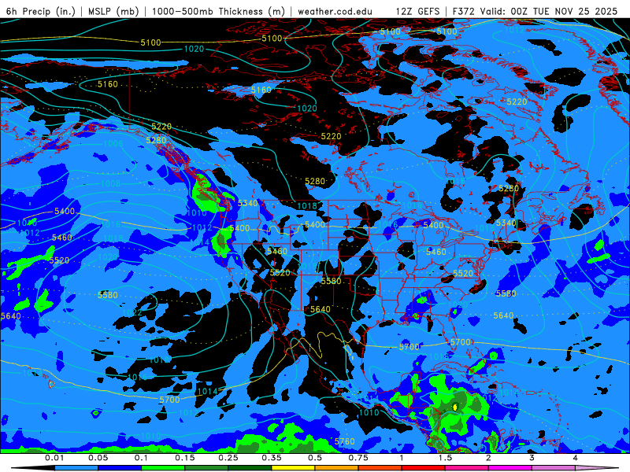630x472 pixels.
Task: Click the 1022 pressure contour label
Action: pos(132,312)
